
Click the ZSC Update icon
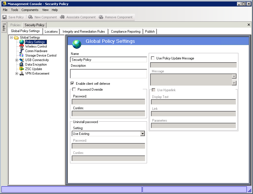tap(22, 69)
